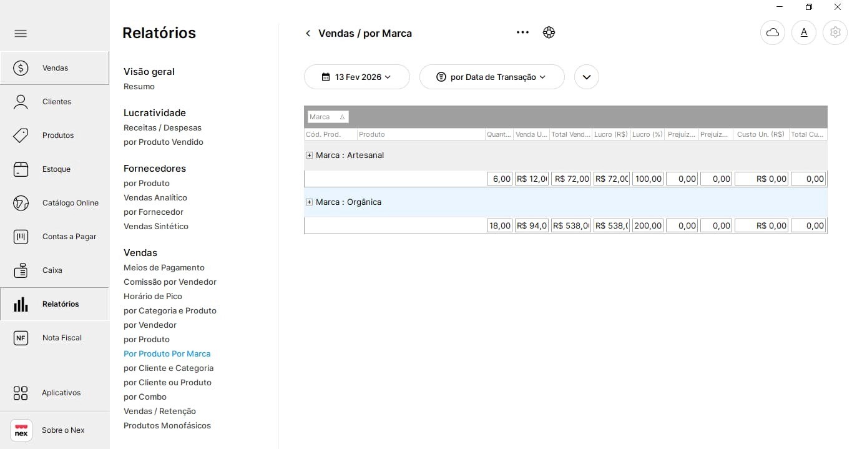Click the Estoque box icon

coord(21,169)
